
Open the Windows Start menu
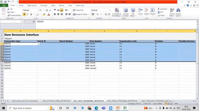pyautogui.click(x=3, y=108)
